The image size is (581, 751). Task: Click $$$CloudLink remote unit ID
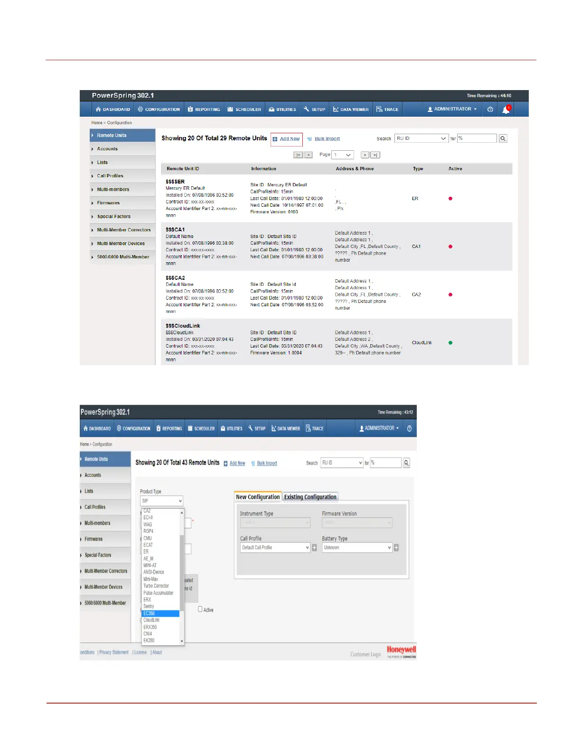click(183, 326)
